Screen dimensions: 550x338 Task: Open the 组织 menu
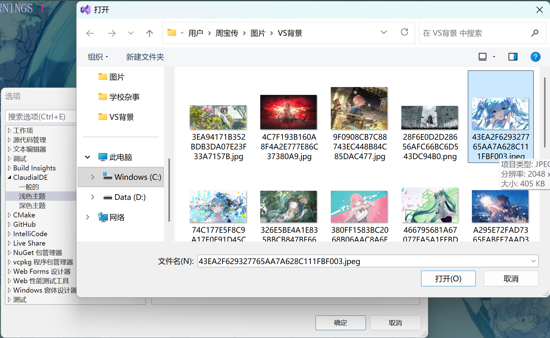coord(98,57)
